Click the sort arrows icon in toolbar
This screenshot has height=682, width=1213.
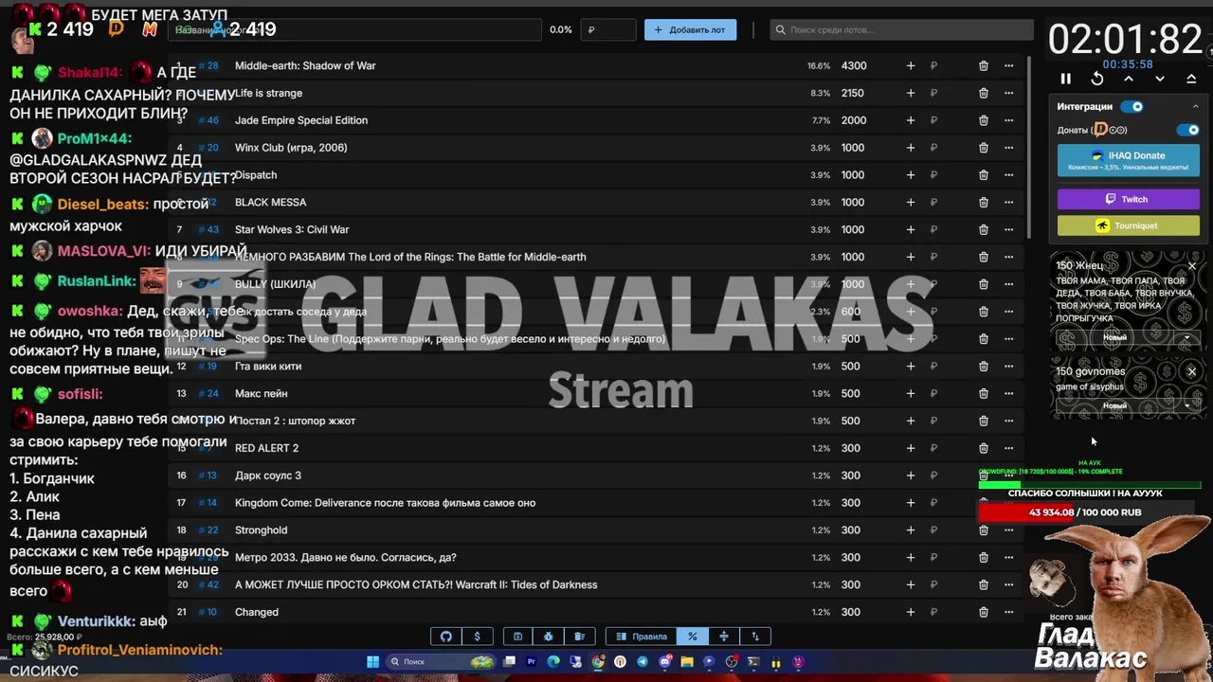pyautogui.click(x=755, y=637)
